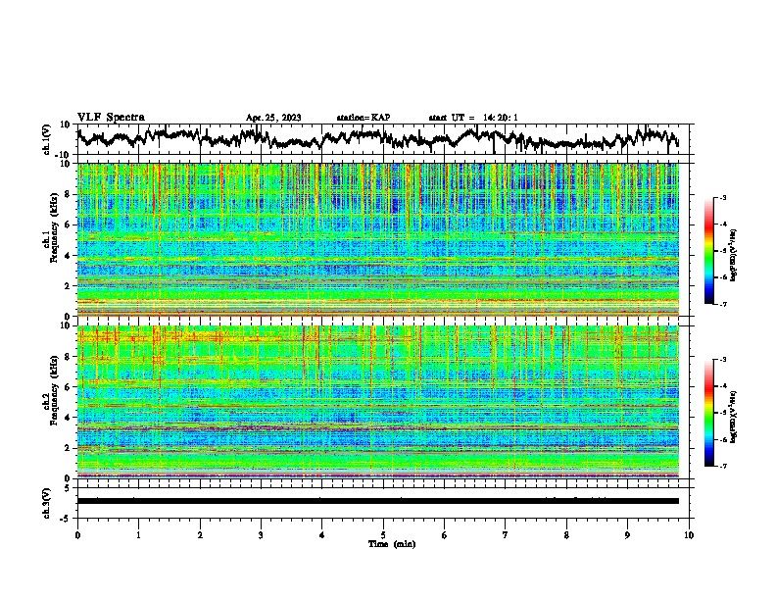This screenshot has height=600, width=776.
Task: Click the 'start UT = 14:20: 1' text
Action: (473, 118)
